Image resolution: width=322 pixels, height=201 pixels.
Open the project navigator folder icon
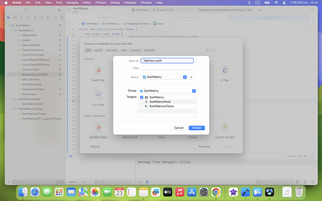point(8,18)
